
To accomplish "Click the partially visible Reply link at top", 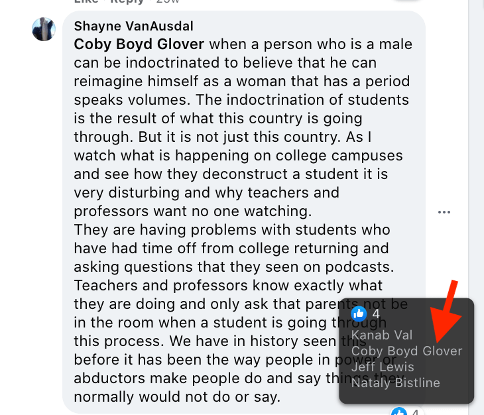I will tap(127, 2).
